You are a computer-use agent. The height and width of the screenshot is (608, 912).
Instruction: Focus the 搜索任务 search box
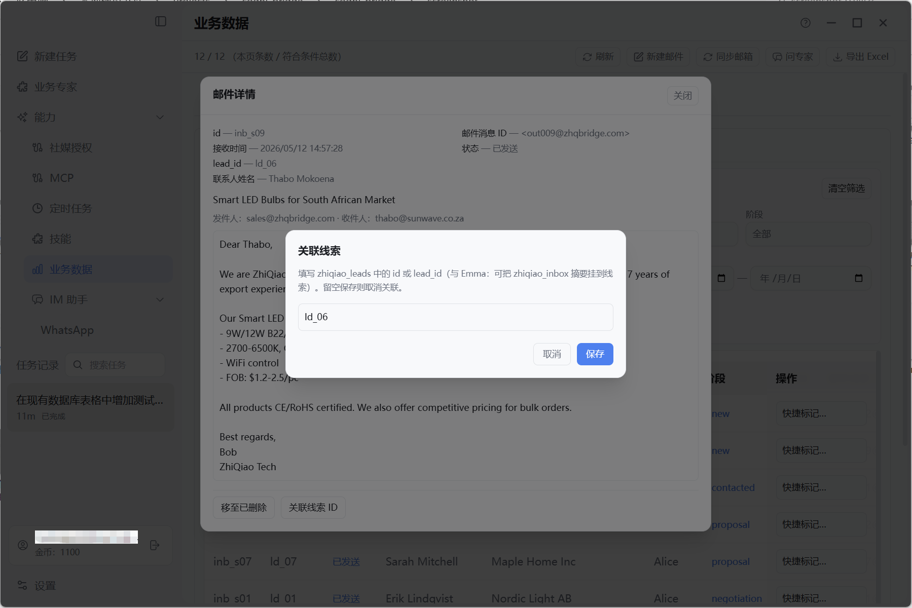(x=115, y=365)
